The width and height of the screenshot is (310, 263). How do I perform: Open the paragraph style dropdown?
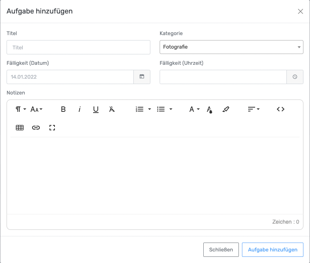click(20, 110)
